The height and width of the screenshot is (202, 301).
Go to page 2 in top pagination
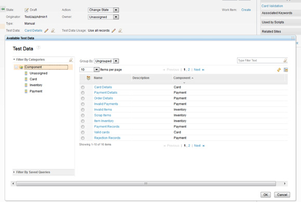[x=189, y=70]
